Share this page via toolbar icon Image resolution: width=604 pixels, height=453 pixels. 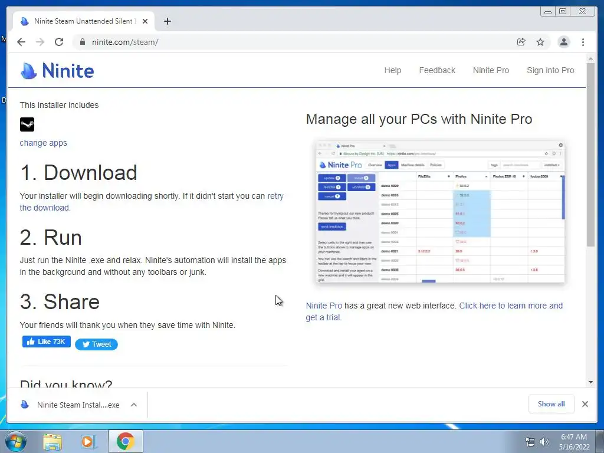pos(521,42)
